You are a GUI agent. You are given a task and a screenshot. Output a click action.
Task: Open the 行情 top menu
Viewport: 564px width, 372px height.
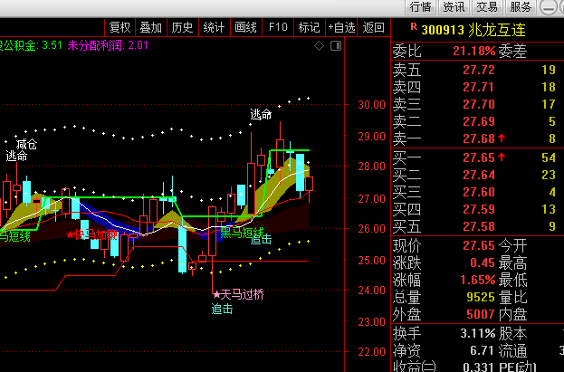point(420,7)
